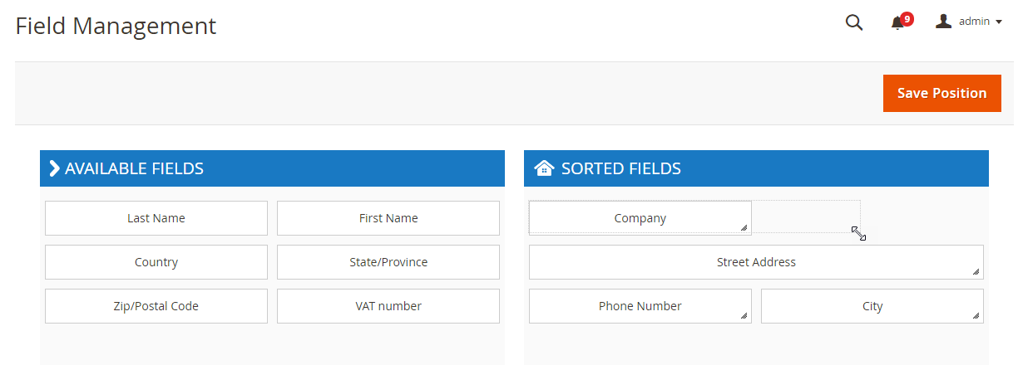Image resolution: width=1023 pixels, height=365 pixels.
Task: Select the State/Province field box
Action: tap(388, 262)
